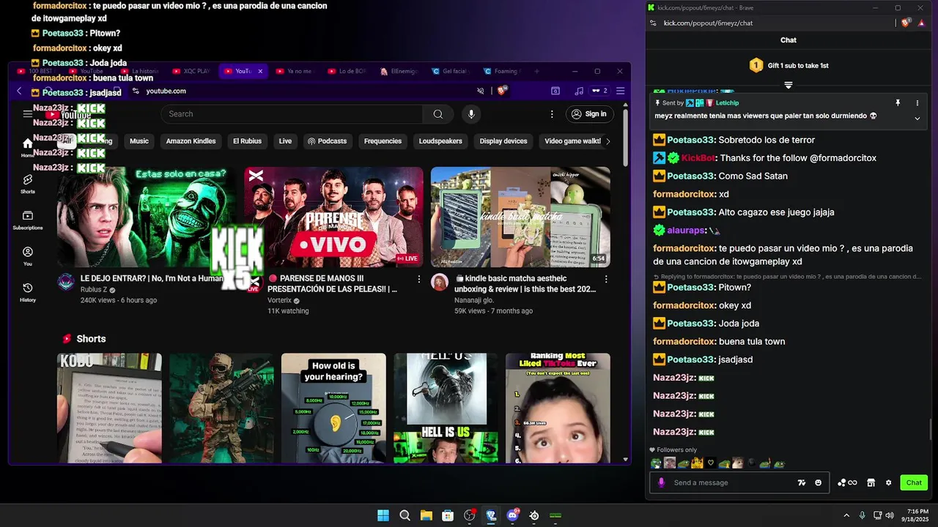Select the Podcasts category chip
The height and width of the screenshot is (527, 938).
(x=327, y=141)
